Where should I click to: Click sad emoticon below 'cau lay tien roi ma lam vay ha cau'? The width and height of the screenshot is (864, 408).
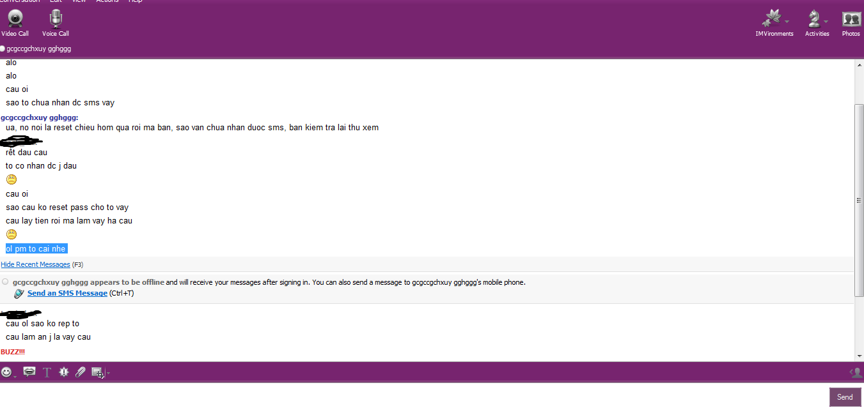click(12, 234)
